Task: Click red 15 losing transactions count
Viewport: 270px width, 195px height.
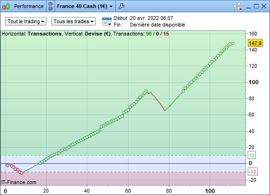Action: tap(166, 34)
